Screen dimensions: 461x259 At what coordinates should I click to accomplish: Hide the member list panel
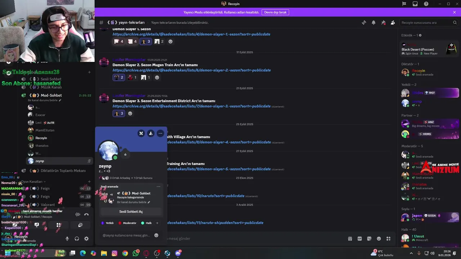tap(393, 22)
